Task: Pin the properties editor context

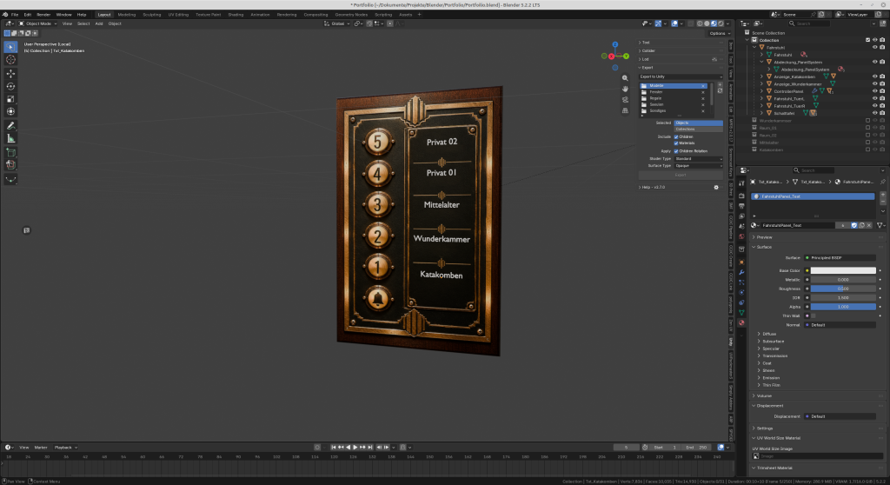Action: (x=883, y=182)
